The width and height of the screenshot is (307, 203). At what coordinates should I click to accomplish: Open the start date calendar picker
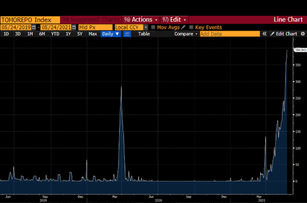(33, 28)
